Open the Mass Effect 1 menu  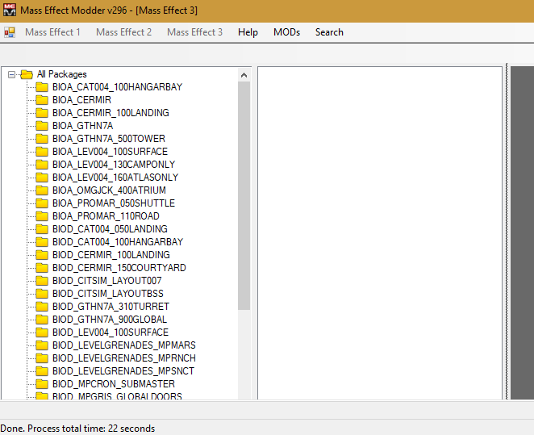click(x=52, y=32)
